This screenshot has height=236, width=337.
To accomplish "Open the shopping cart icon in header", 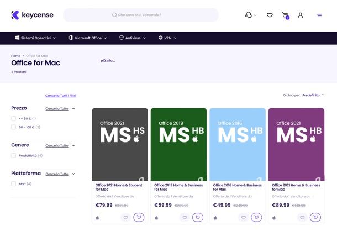I will [286, 15].
